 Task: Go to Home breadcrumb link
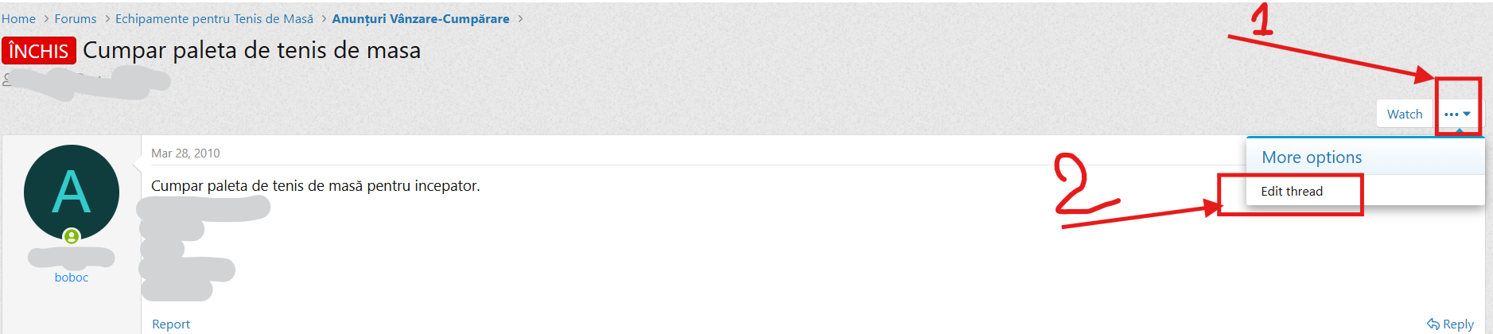coord(18,18)
